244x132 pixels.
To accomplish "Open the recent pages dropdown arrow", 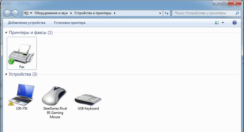I will (x=21, y=13).
